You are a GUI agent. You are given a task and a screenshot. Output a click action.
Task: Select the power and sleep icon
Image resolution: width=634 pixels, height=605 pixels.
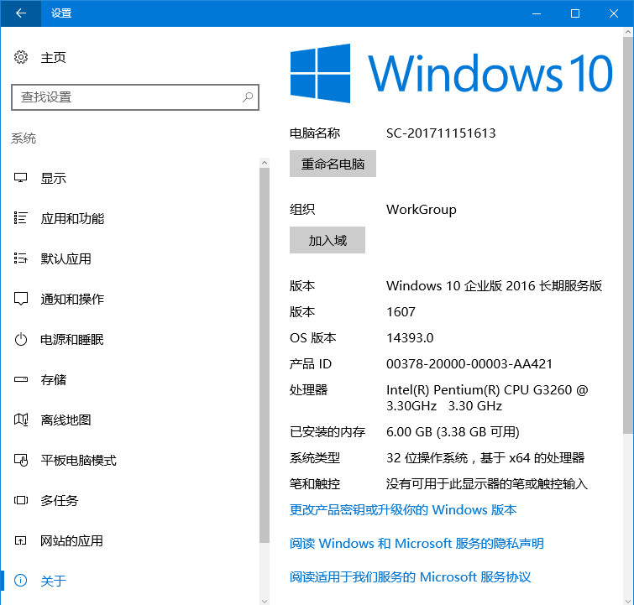click(21, 339)
